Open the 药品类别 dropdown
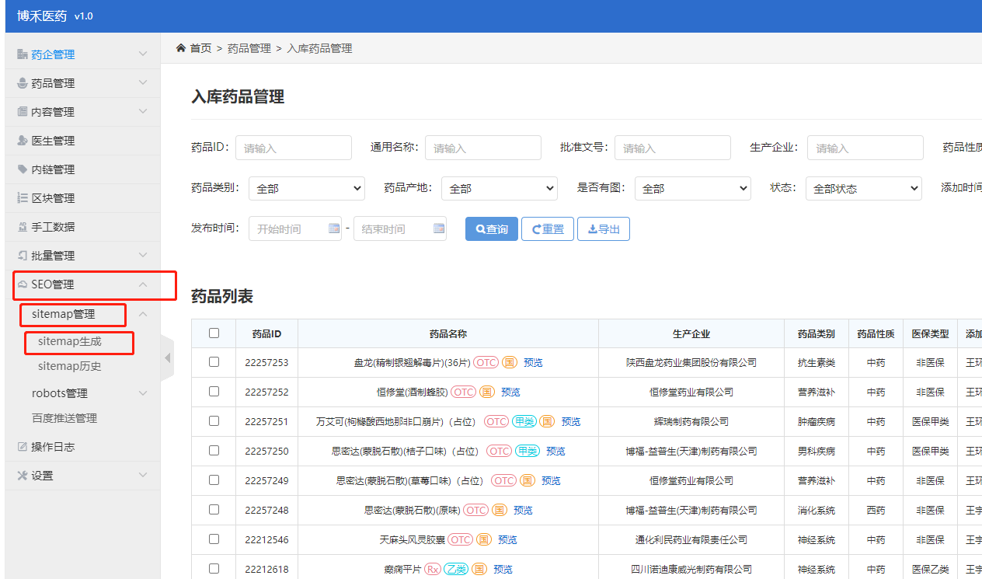 (x=306, y=188)
